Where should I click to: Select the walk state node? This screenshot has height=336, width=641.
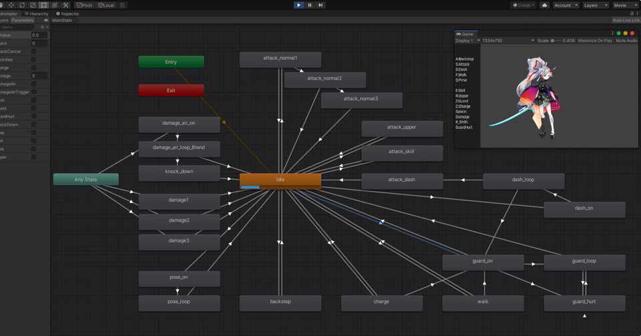coord(483,303)
